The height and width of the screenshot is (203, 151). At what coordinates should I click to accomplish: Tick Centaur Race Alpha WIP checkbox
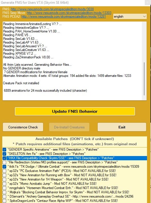pos(4,201)
